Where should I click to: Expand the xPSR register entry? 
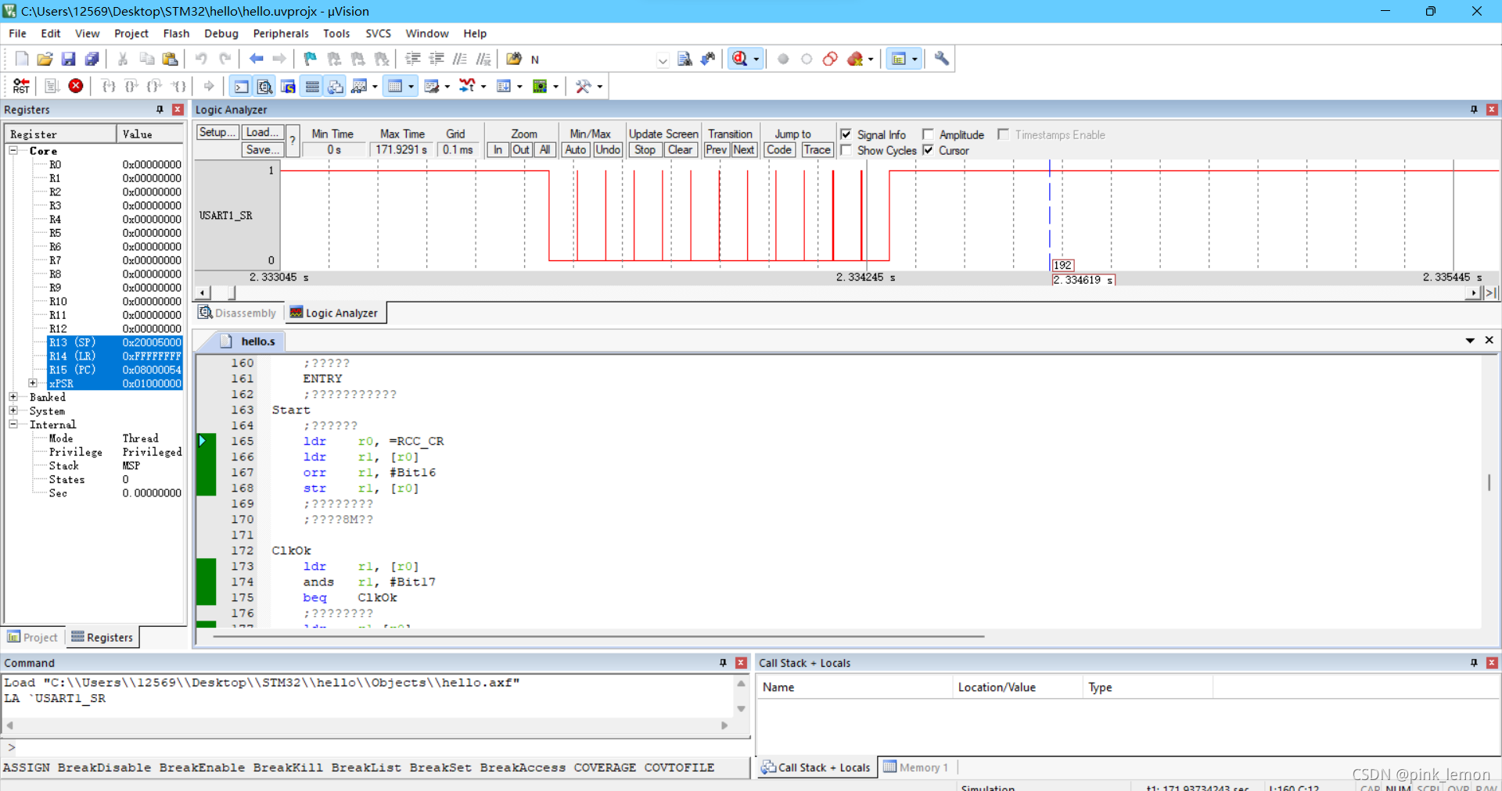(x=33, y=383)
